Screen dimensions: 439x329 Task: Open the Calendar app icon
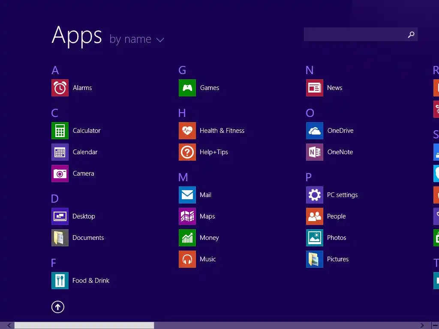[x=60, y=152]
